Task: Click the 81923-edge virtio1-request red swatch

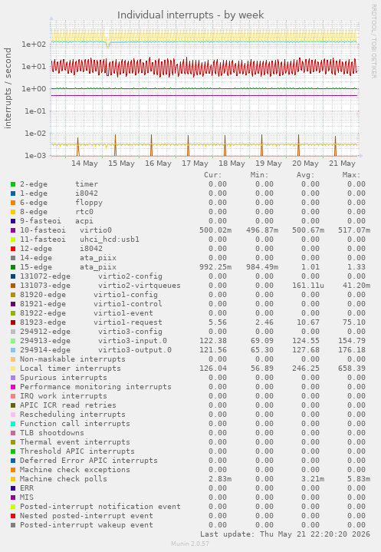Action: point(13,322)
